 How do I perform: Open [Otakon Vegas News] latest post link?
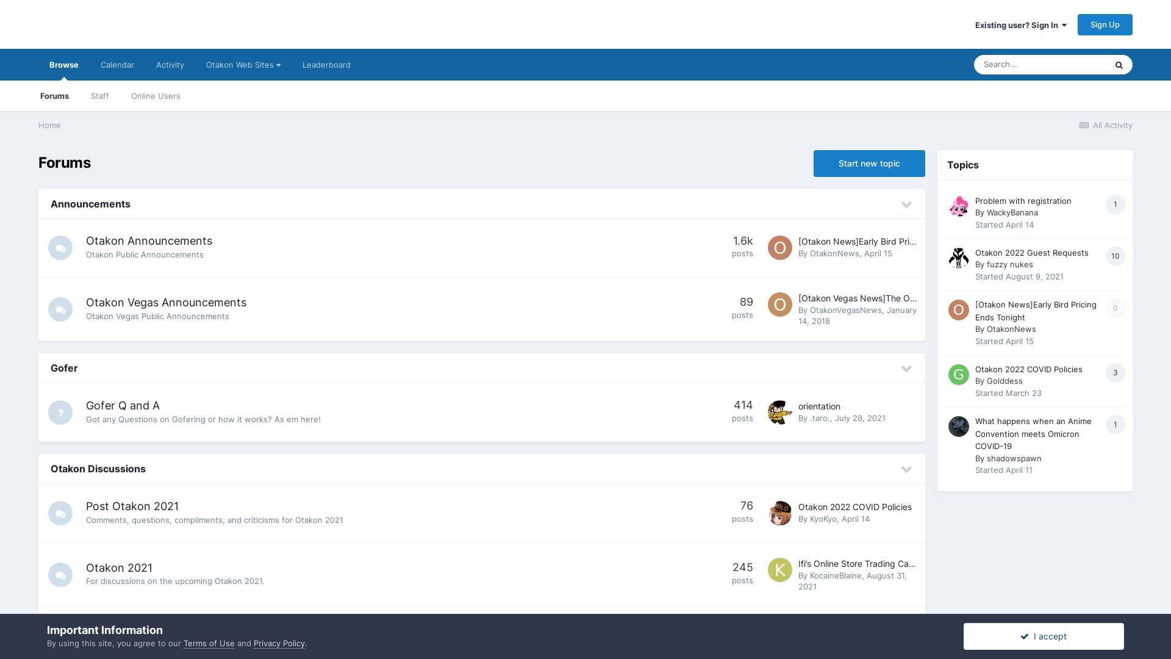point(858,298)
